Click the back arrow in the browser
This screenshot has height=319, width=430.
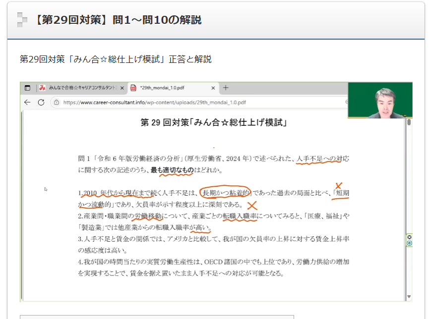(27, 103)
